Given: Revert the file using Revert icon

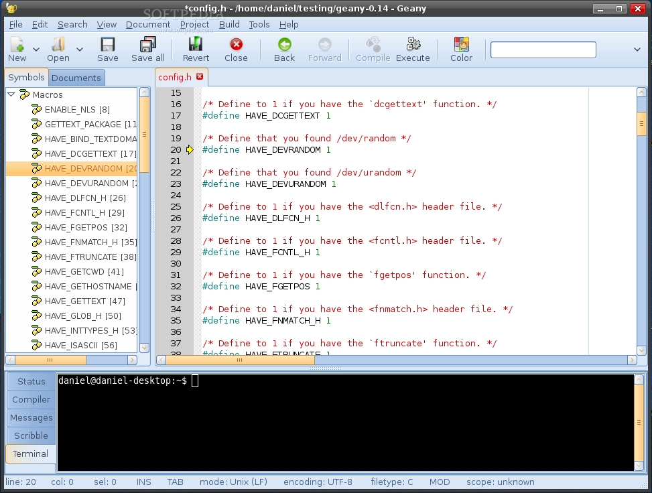Looking at the screenshot, I should tap(196, 44).
